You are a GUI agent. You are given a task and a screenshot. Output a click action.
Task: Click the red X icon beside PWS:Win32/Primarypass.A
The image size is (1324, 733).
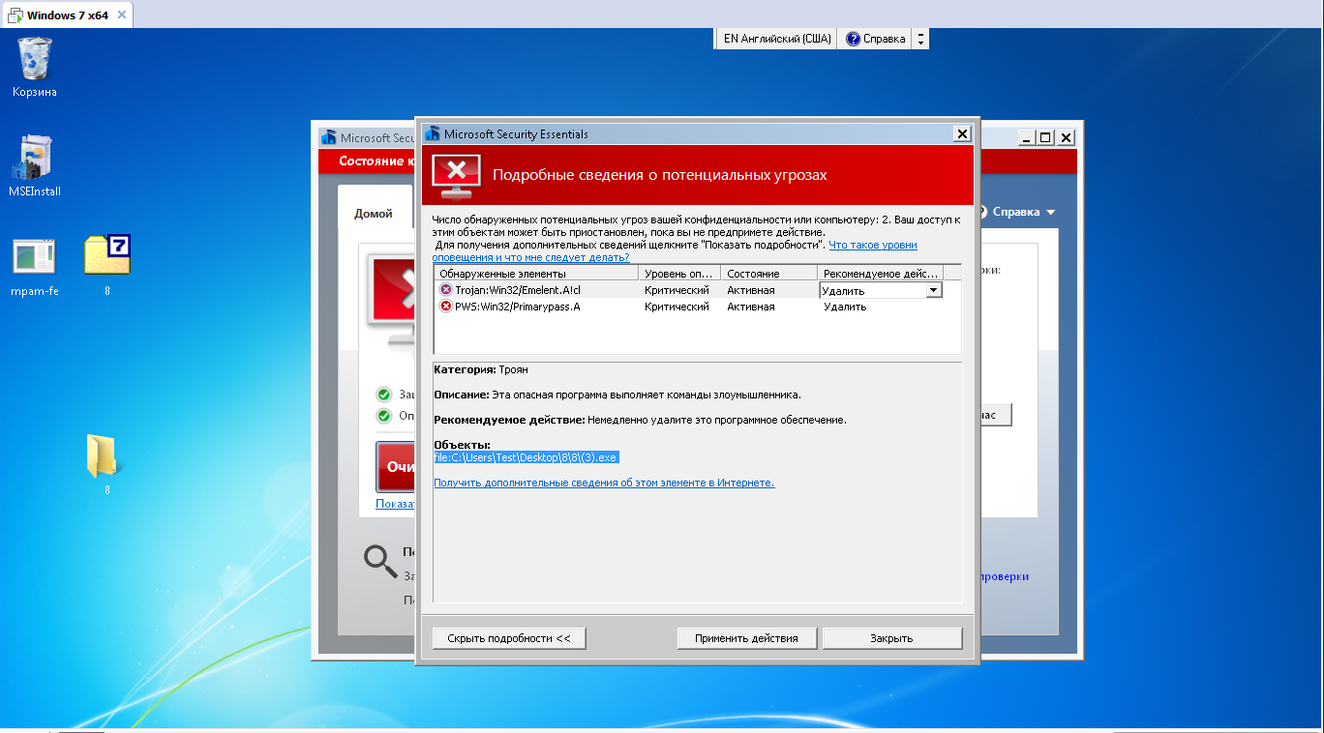(x=445, y=307)
